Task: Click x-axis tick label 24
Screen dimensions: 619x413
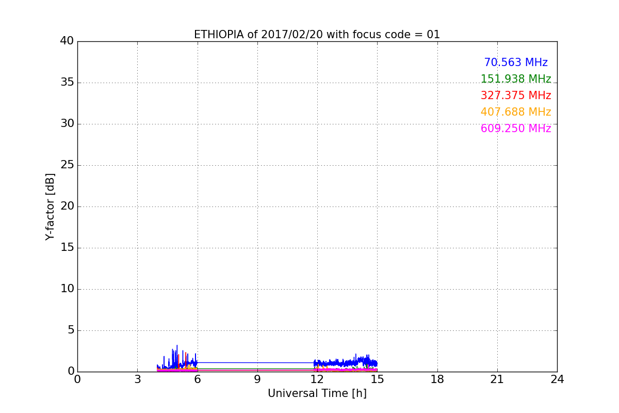Action: 557,379
